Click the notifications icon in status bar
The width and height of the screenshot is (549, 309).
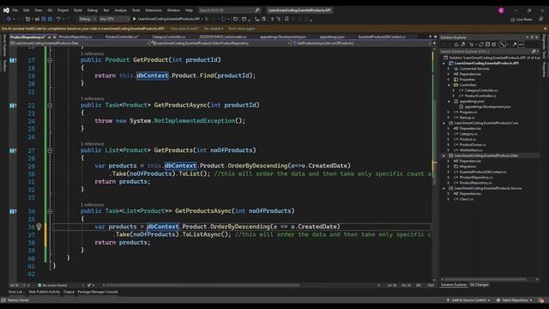(541, 300)
